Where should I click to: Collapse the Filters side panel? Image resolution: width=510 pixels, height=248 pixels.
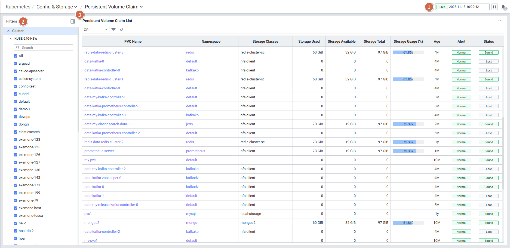[x=73, y=21]
